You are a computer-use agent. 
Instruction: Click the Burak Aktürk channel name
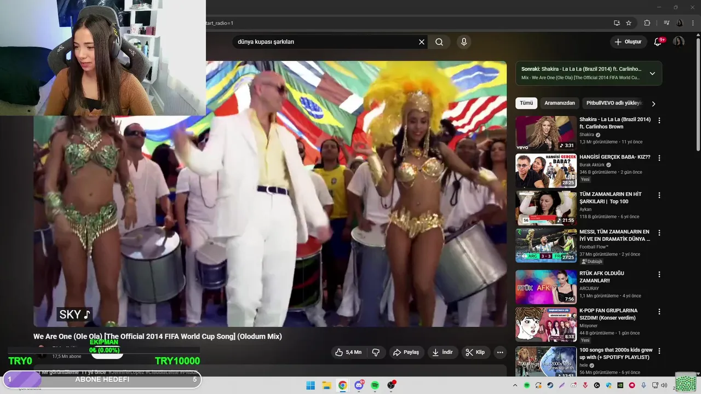pos(591,165)
